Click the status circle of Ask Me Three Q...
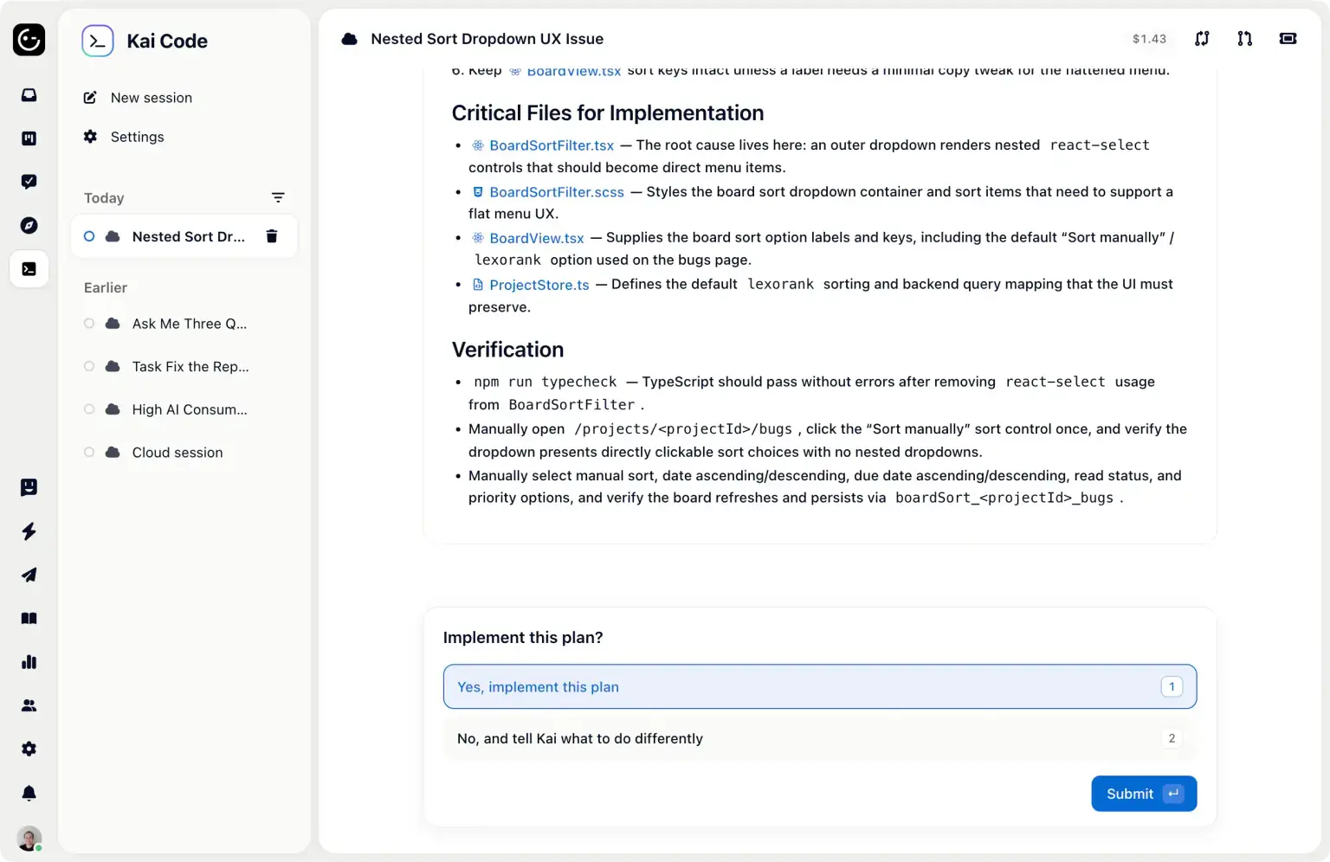This screenshot has width=1330, height=862. tap(89, 324)
